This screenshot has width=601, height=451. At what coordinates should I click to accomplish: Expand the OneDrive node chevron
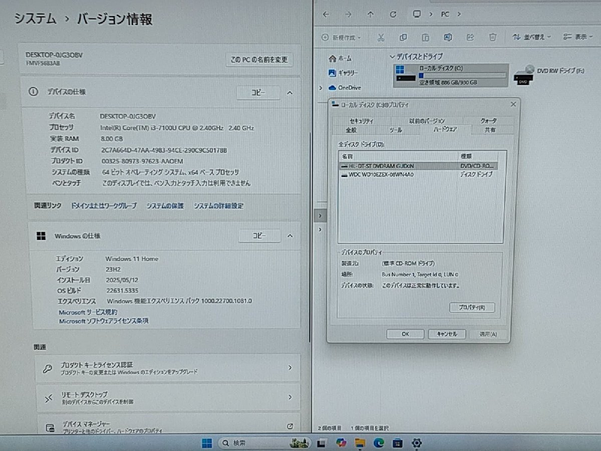click(x=321, y=88)
